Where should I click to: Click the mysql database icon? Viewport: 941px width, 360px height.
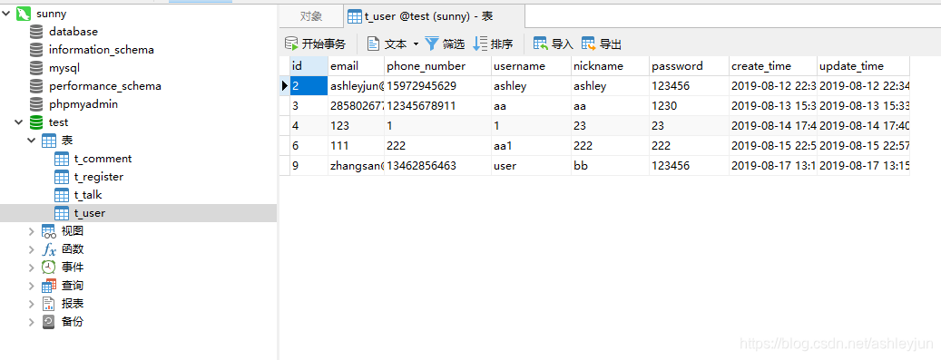(36, 68)
